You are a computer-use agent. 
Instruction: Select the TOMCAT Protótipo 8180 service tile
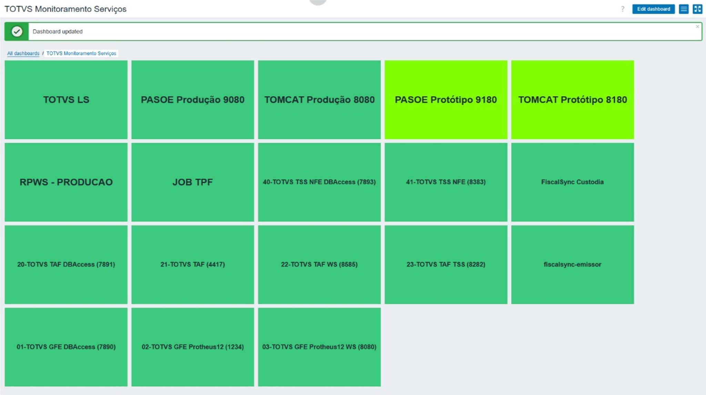click(x=572, y=100)
